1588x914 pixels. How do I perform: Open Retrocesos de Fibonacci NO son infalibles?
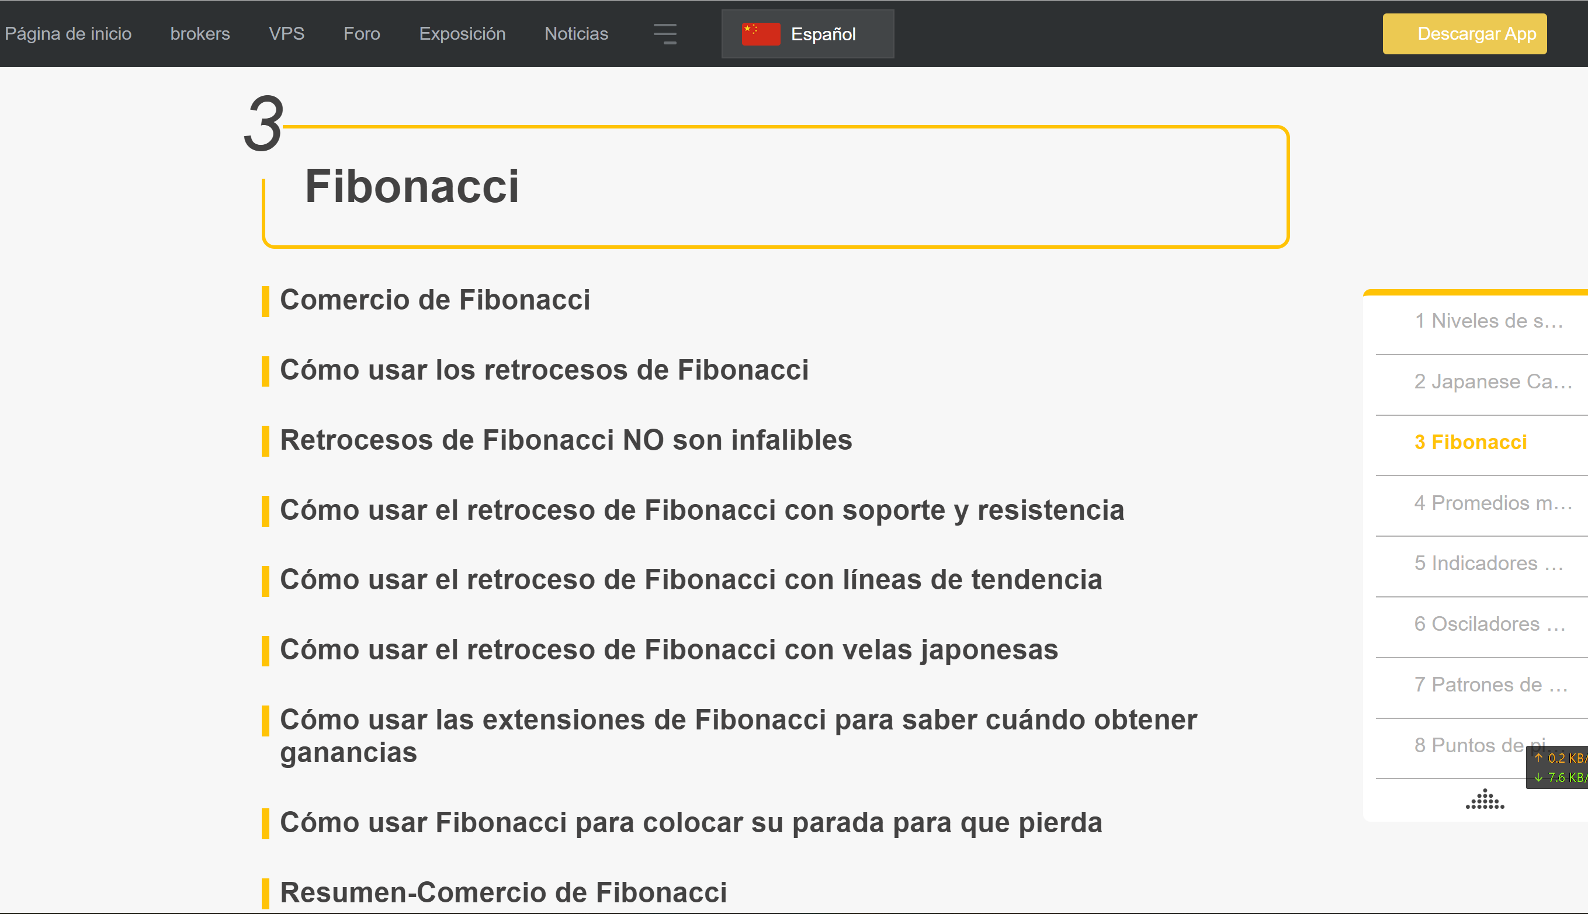tap(566, 441)
